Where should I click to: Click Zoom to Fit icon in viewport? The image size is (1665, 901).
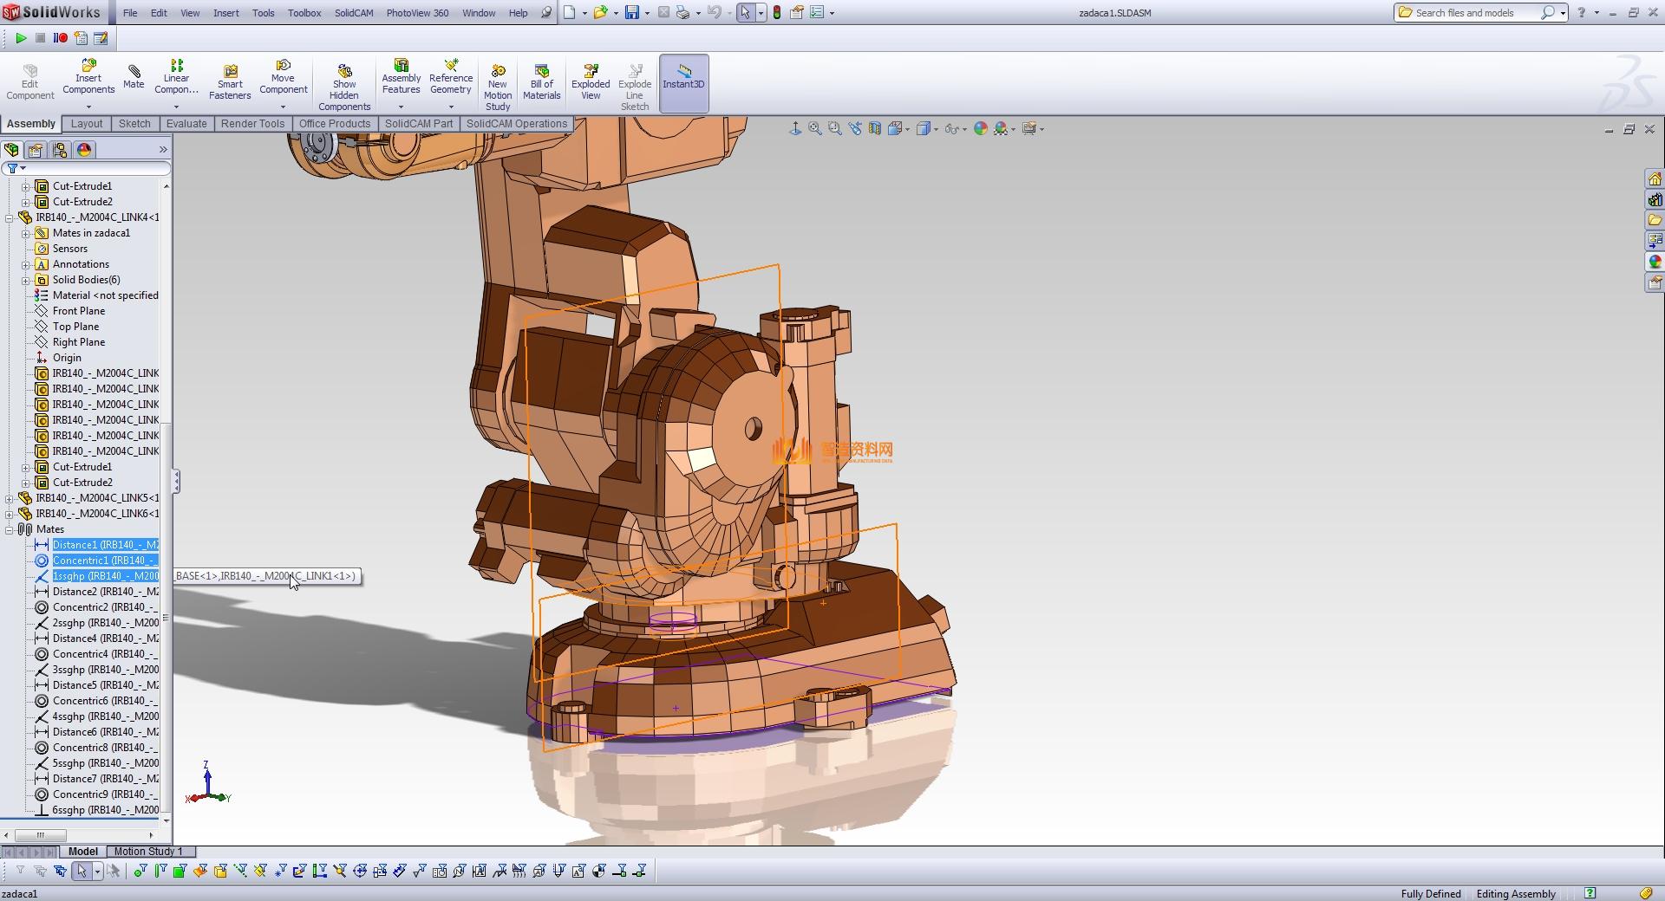[x=815, y=128]
